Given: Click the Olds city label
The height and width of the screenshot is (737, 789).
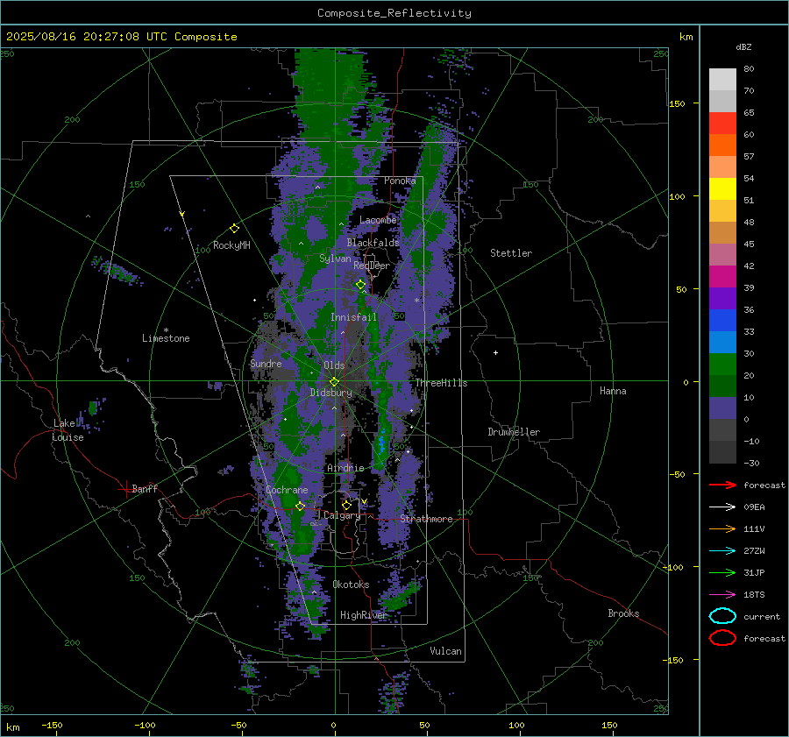Looking at the screenshot, I should coord(334,365).
